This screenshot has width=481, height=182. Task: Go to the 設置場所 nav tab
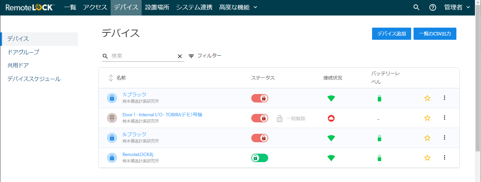pos(157,7)
